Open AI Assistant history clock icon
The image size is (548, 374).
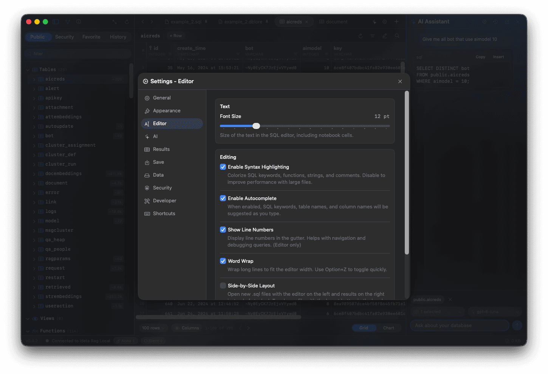click(x=495, y=22)
